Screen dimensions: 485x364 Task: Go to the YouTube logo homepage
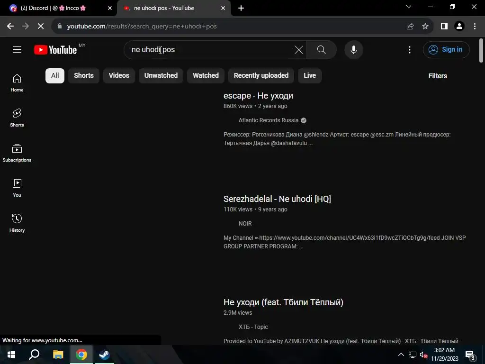click(x=55, y=50)
